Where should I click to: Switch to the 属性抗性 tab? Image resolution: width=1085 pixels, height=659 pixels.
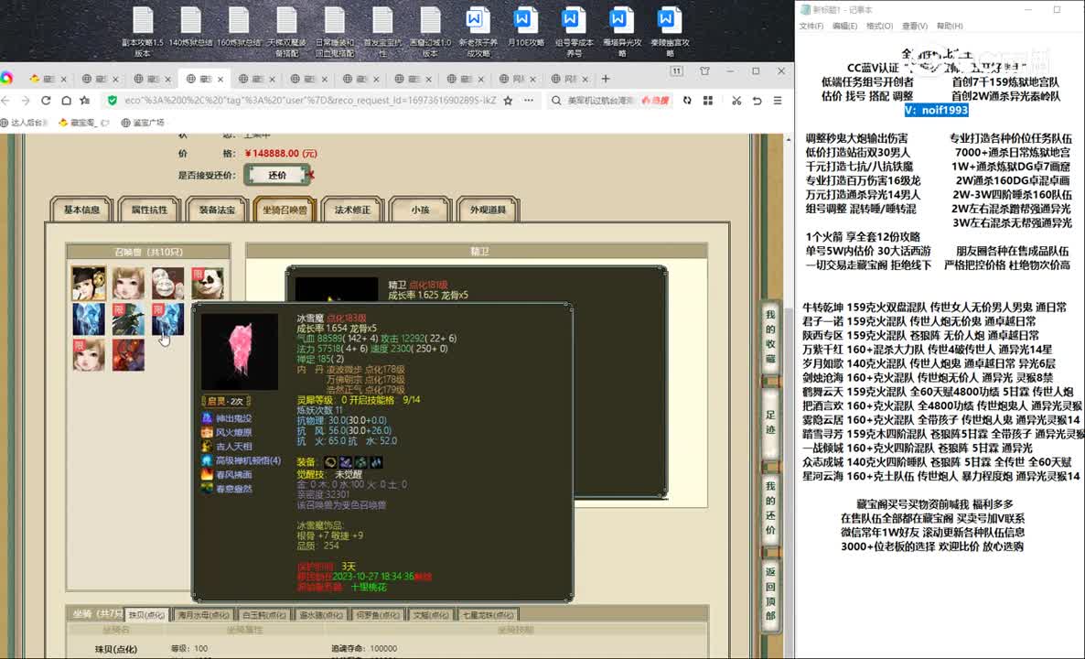(149, 210)
